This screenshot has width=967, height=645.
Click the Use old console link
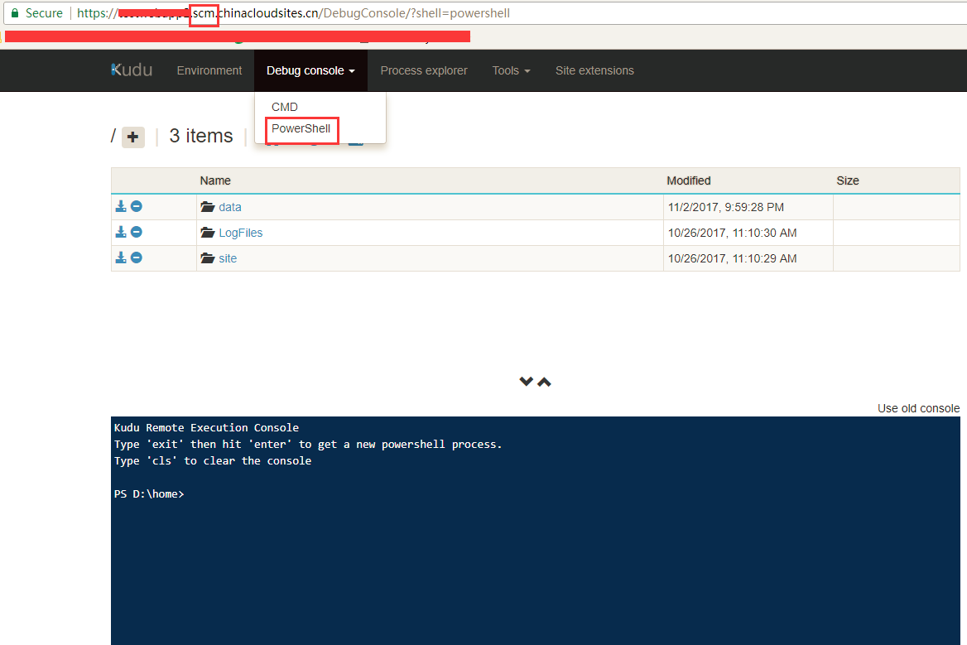click(x=918, y=408)
